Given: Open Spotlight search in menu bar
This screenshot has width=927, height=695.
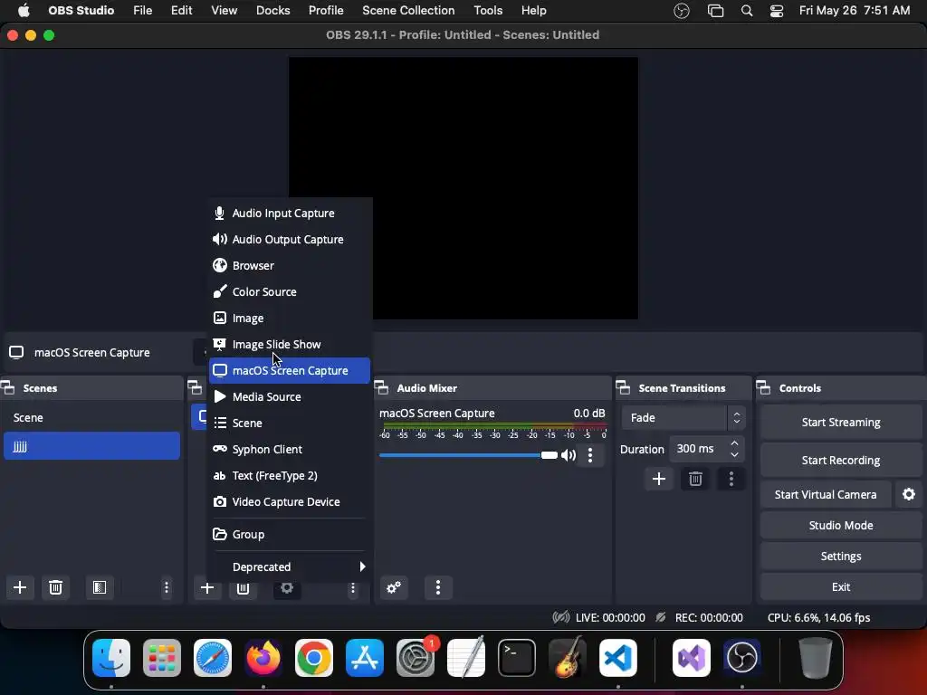Looking at the screenshot, I should pyautogui.click(x=747, y=11).
